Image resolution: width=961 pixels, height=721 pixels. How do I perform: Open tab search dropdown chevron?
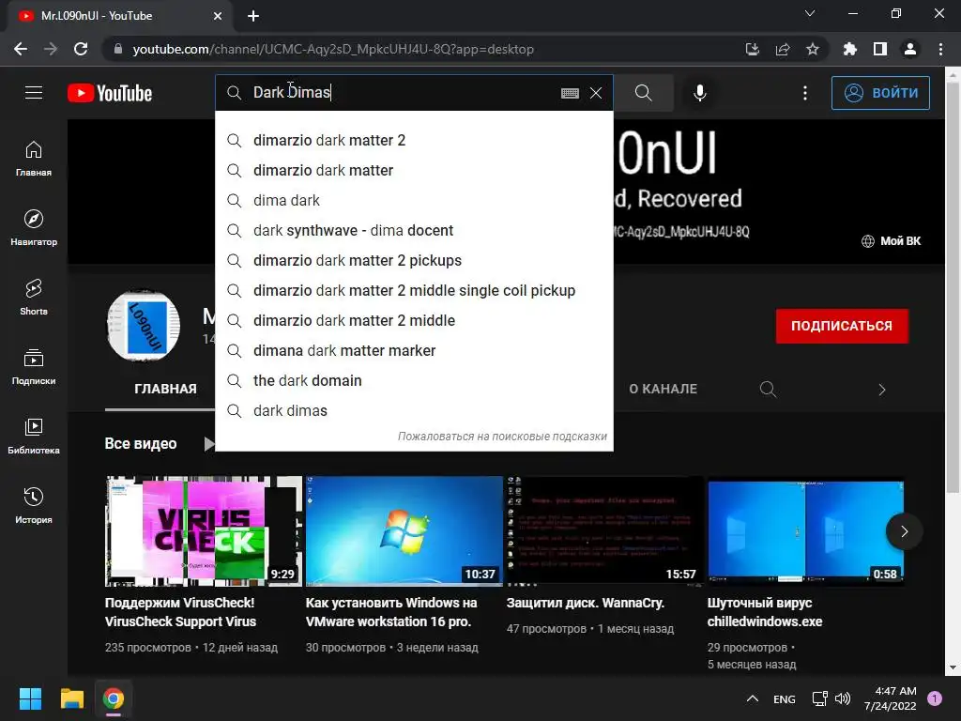point(810,13)
